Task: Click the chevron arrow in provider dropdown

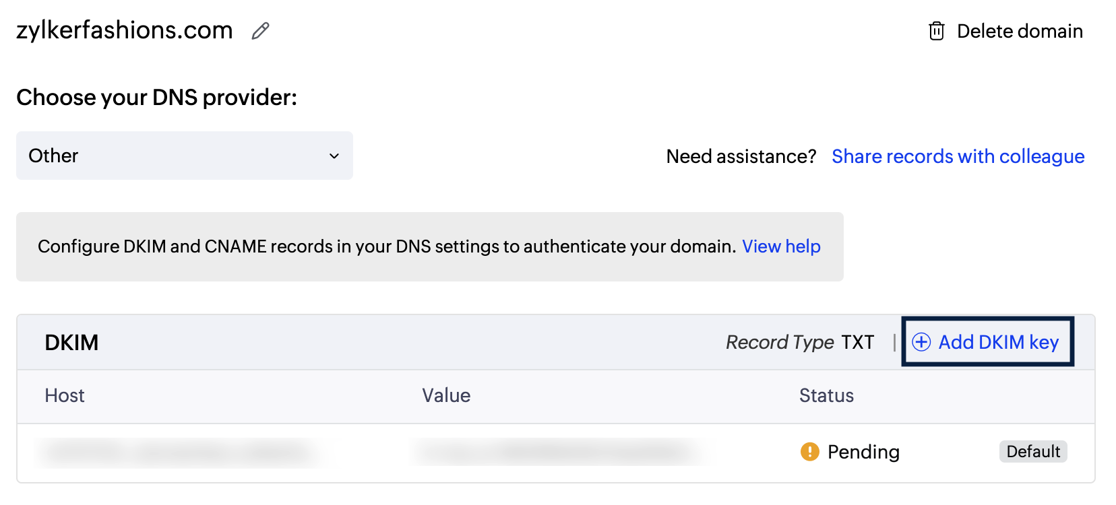Action: click(x=334, y=156)
